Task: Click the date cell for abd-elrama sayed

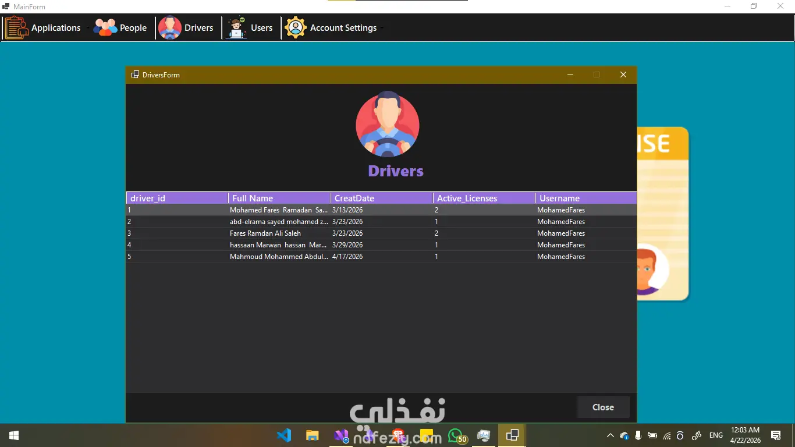Action: pos(382,222)
